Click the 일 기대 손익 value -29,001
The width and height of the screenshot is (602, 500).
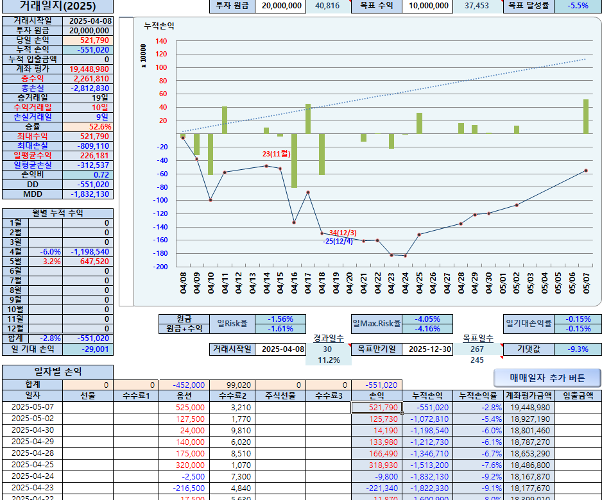click(88, 349)
